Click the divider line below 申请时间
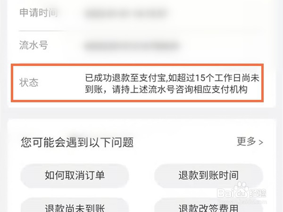 click(x=42, y=31)
